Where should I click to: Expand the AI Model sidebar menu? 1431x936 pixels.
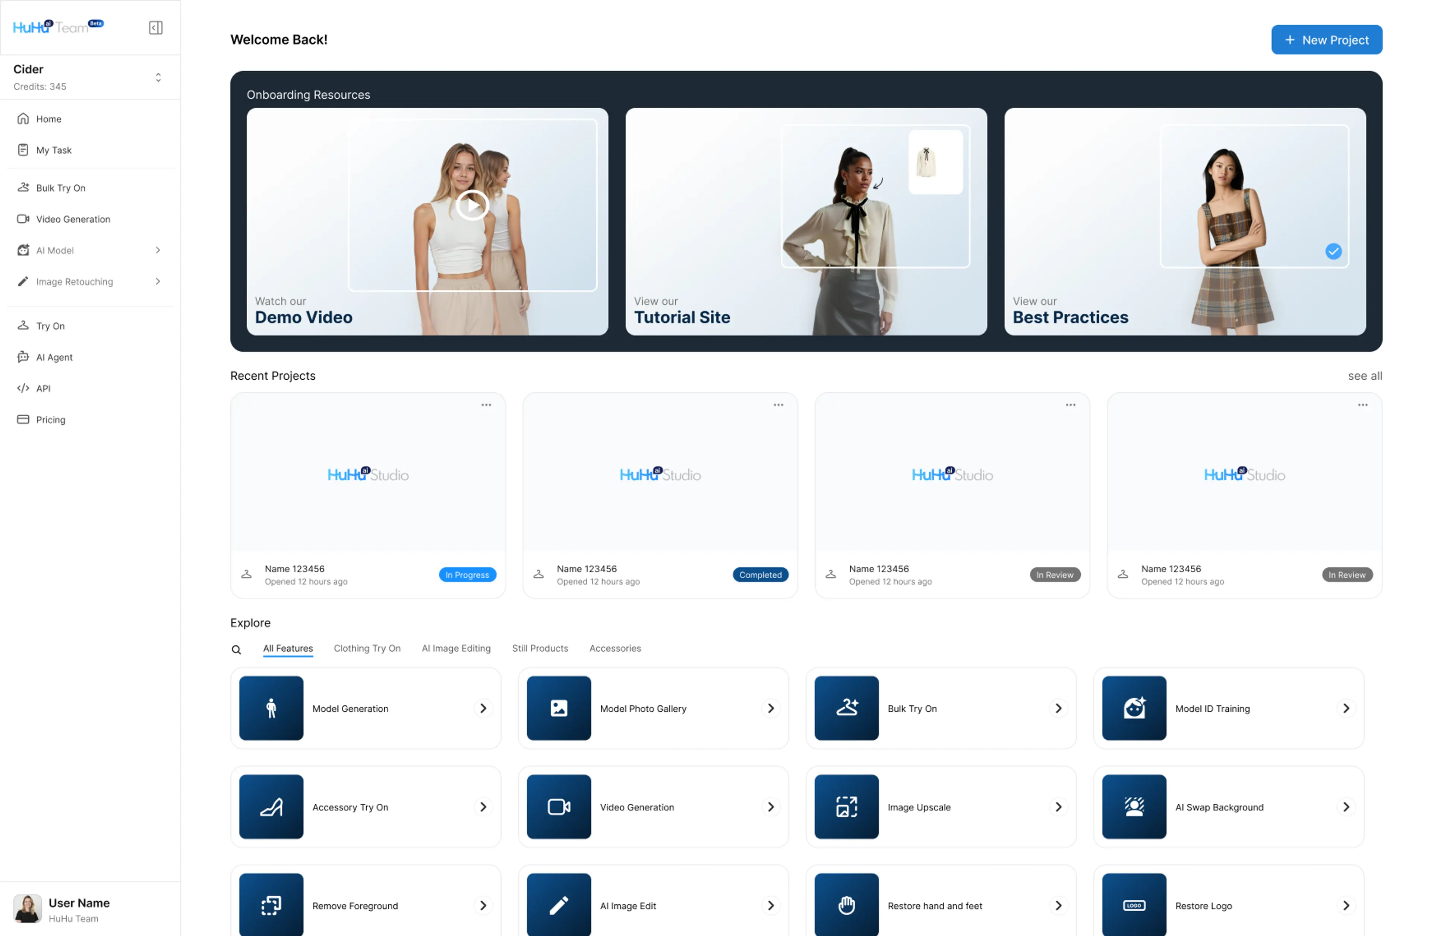pos(158,250)
